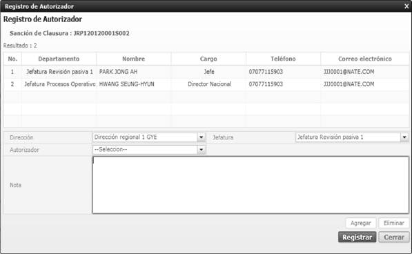Viewport: 412px width, 254px height.
Task: Sort by Nombre column header
Action: point(133,59)
